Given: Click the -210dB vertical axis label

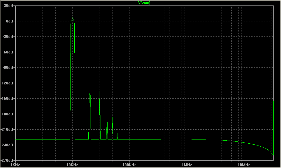Looking at the screenshot, I should (x=7, y=129).
